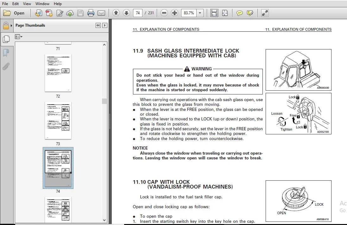Collapse the panel with double-left arrow button

(98, 25)
